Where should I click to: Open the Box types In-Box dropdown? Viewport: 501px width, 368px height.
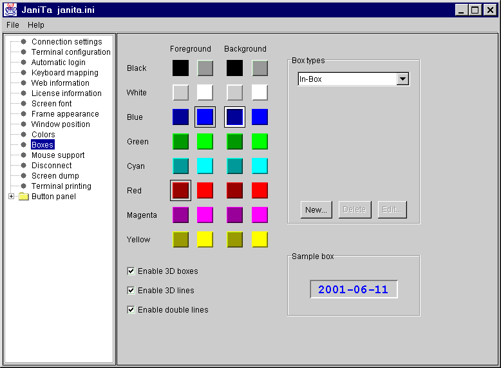(402, 79)
